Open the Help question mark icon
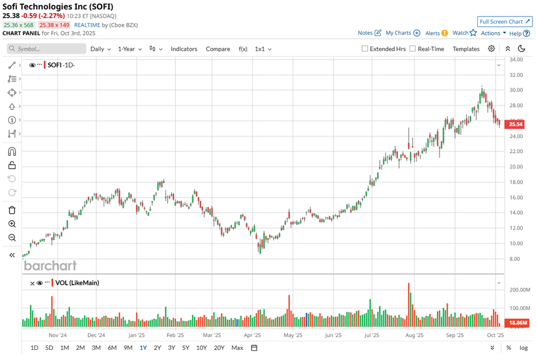537x358 pixels. (527, 34)
